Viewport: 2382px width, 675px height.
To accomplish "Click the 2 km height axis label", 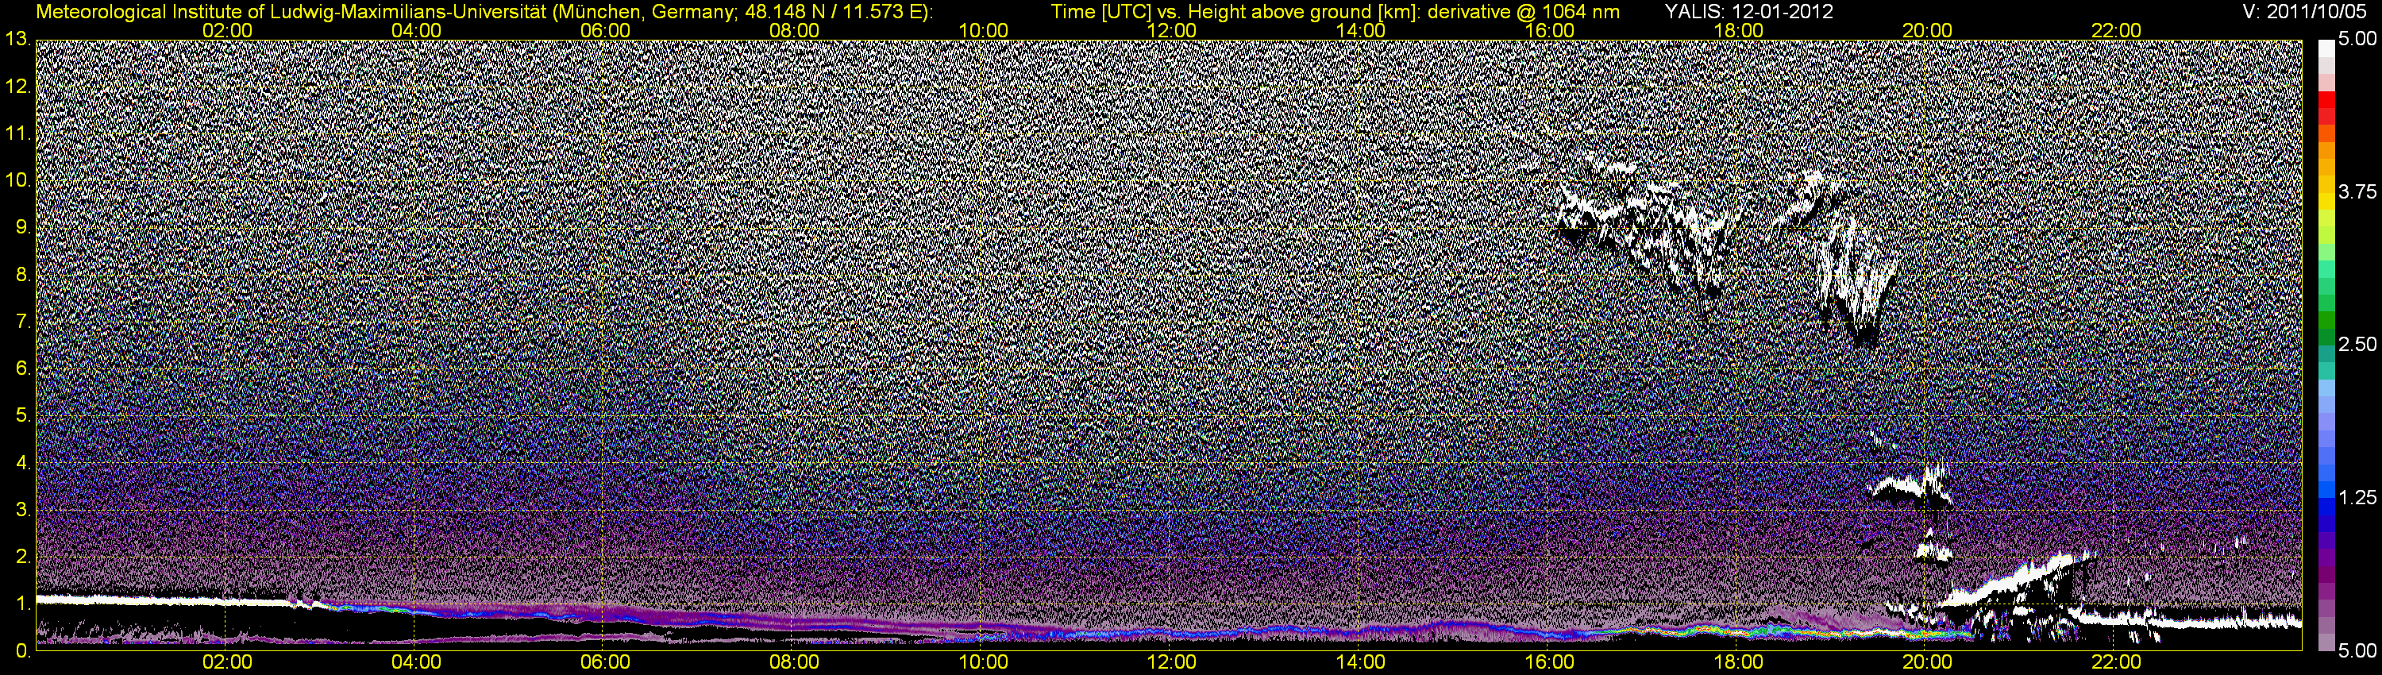I will coord(21,557).
